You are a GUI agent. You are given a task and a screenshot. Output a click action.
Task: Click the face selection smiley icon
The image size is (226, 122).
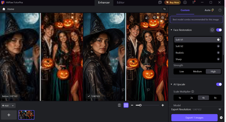(x=212, y=30)
